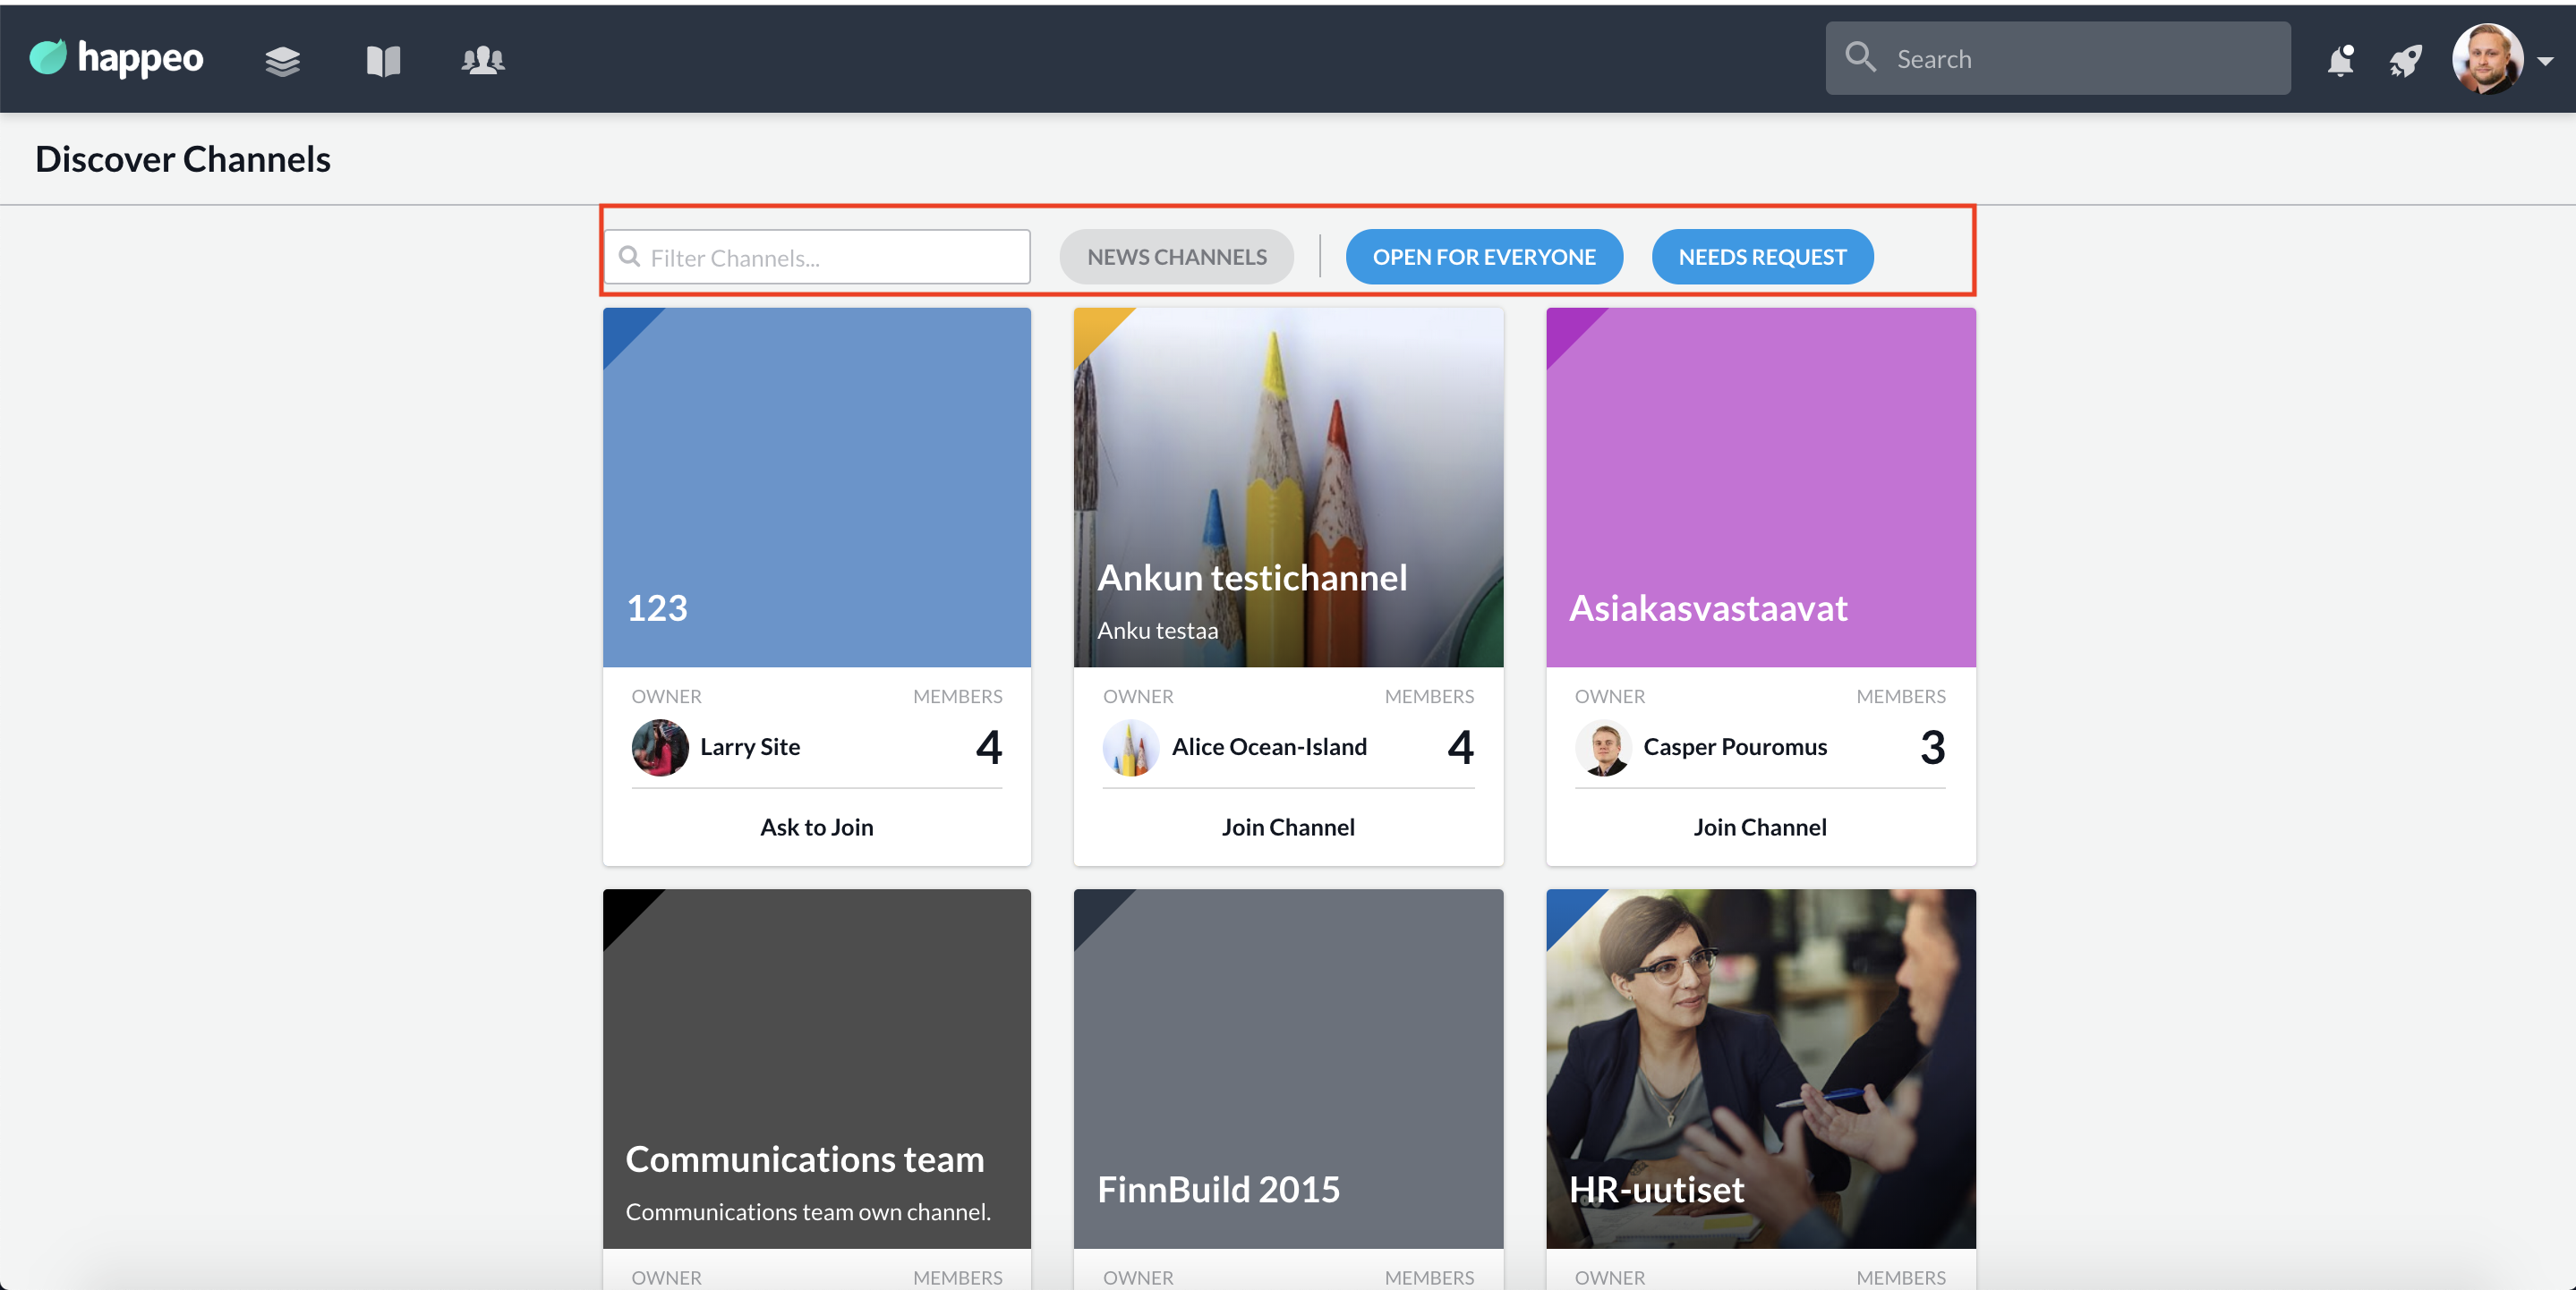2576x1290 pixels.
Task: Click the magnifier icon in Search
Action: point(1860,57)
